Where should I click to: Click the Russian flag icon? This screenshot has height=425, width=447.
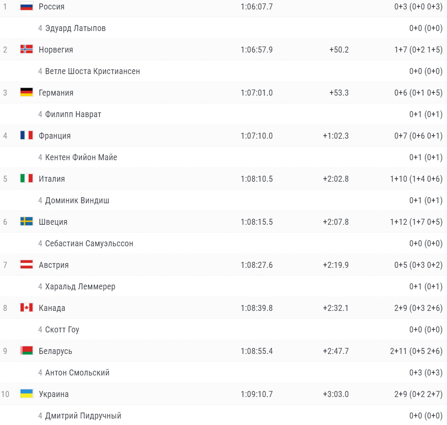pos(26,6)
